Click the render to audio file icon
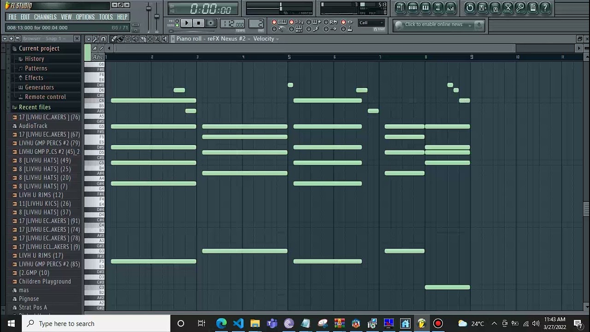The width and height of the screenshot is (590, 332). (x=495, y=7)
